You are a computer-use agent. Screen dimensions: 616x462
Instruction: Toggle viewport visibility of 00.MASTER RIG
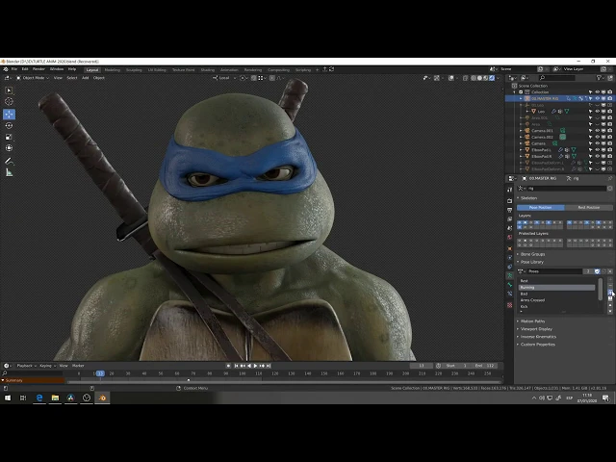pyautogui.click(x=597, y=98)
